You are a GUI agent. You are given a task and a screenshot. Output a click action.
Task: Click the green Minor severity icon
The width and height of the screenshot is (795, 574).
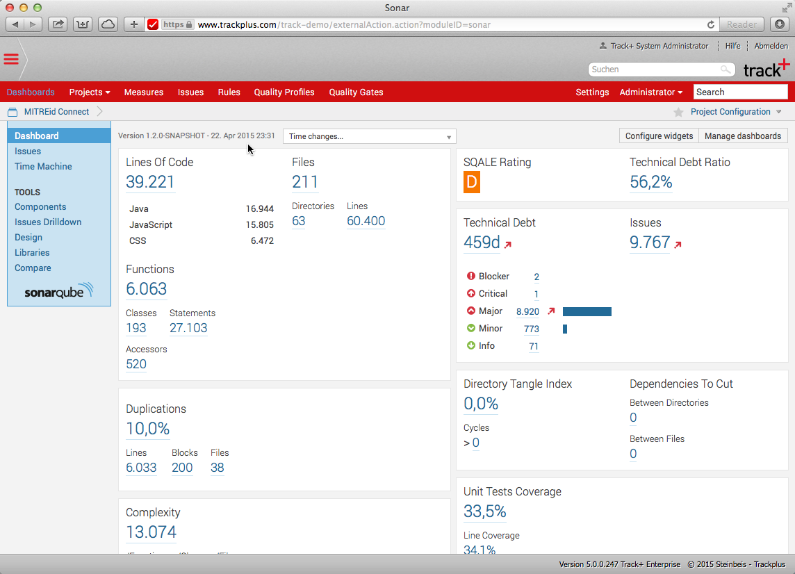(x=471, y=328)
